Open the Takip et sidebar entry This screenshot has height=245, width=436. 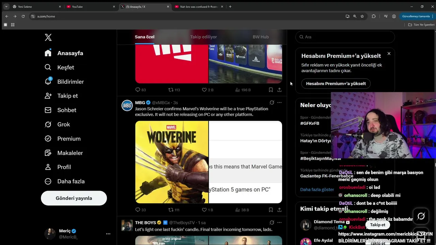tap(61, 96)
